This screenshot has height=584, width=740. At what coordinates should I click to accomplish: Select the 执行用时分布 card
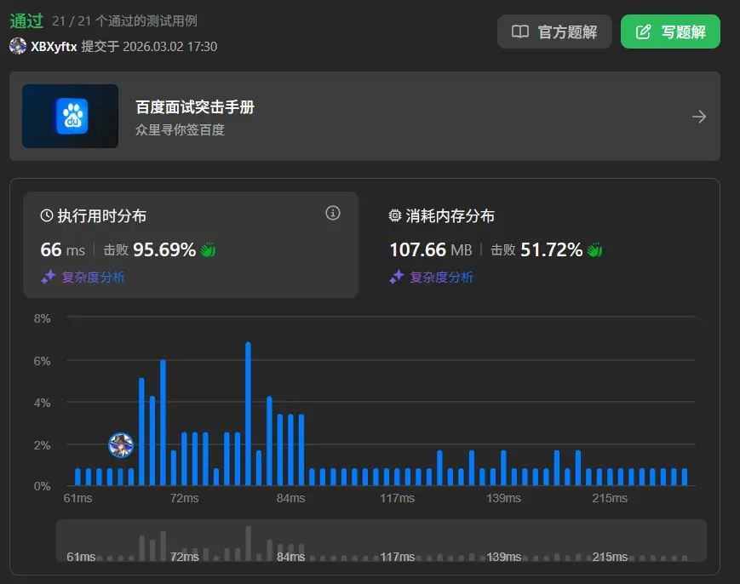pos(190,244)
